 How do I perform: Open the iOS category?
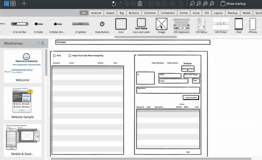click(207, 13)
